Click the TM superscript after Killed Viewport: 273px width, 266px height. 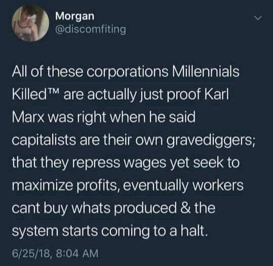click(x=54, y=91)
